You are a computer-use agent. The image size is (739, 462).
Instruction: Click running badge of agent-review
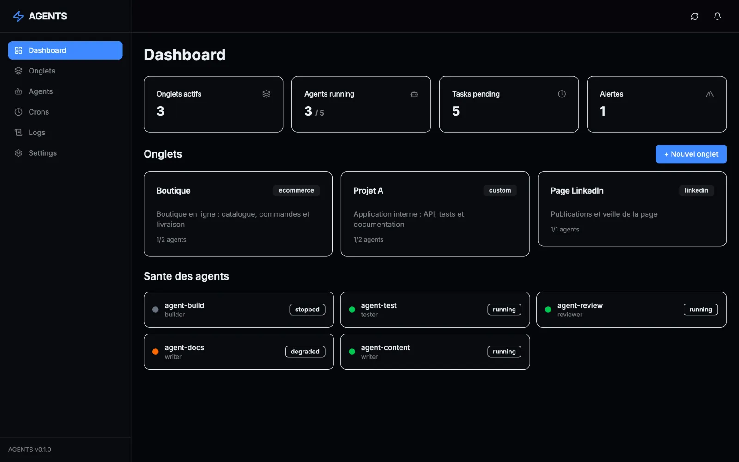pyautogui.click(x=700, y=310)
